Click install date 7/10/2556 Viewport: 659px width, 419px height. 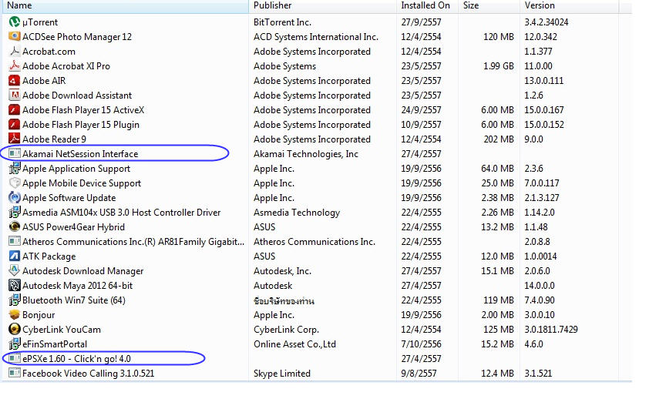click(x=421, y=344)
